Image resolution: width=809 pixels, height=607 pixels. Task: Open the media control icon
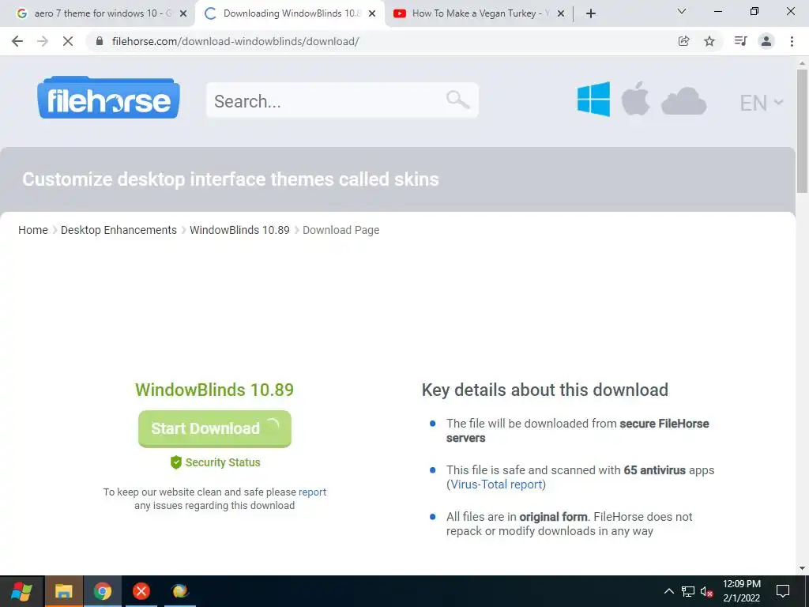click(740, 41)
